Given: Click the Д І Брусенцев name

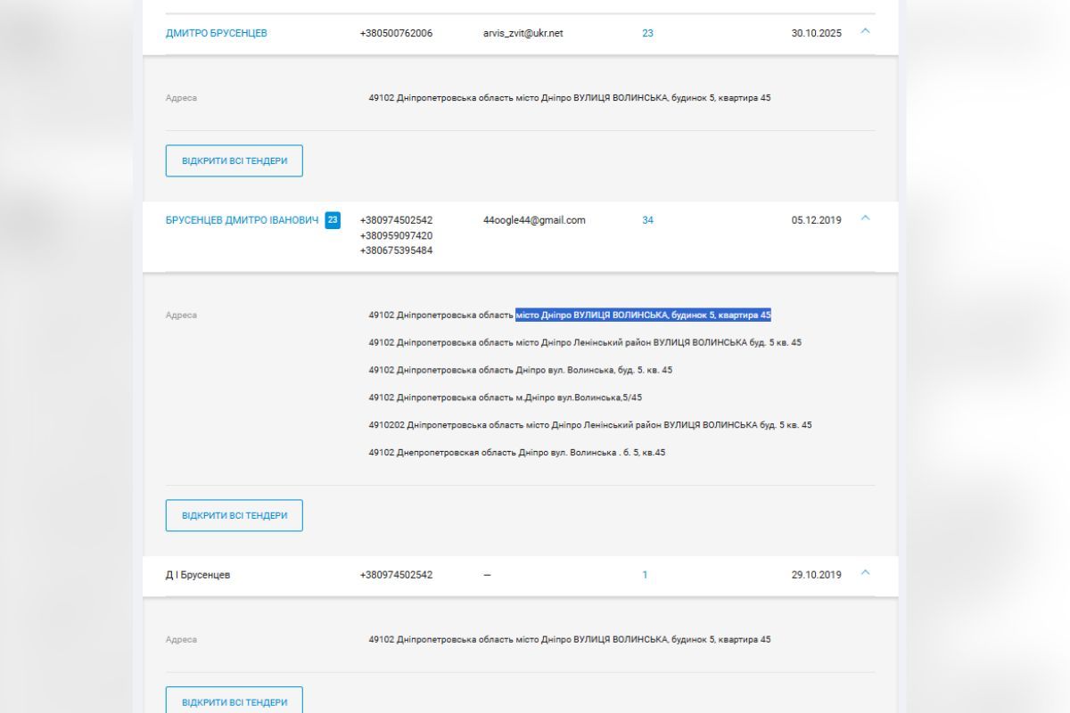Looking at the screenshot, I should tap(198, 575).
